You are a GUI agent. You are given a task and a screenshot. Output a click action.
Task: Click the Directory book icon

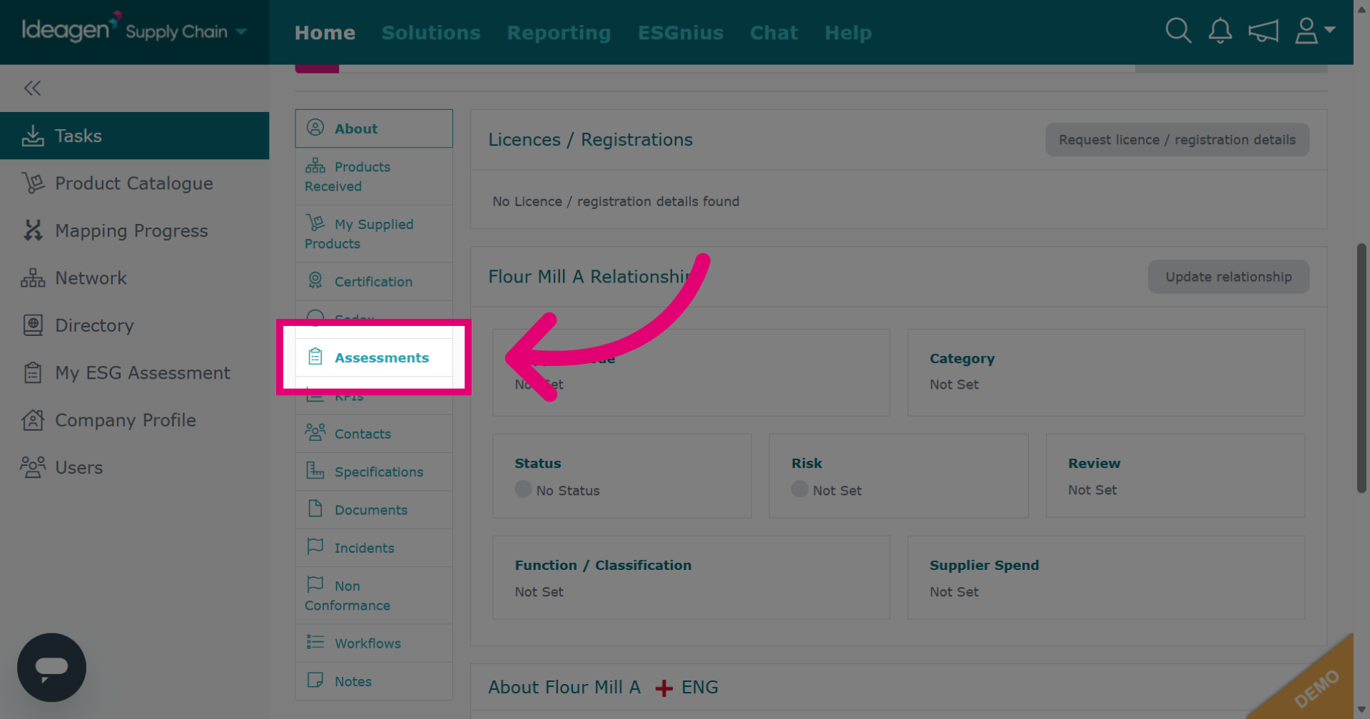coord(33,325)
